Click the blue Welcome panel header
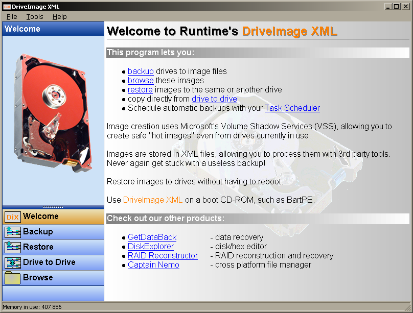 coord(53,29)
